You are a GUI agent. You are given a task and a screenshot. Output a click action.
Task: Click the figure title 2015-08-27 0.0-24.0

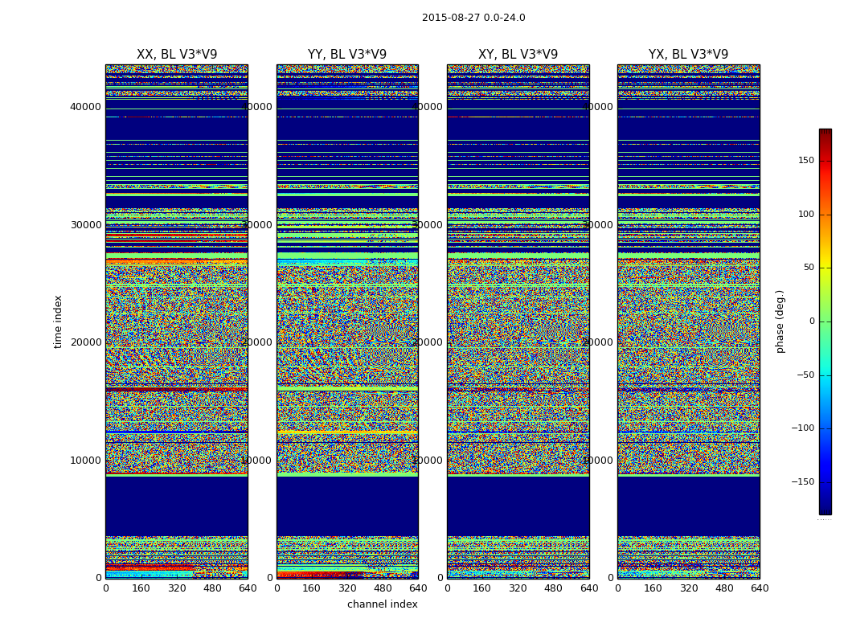[x=473, y=18]
